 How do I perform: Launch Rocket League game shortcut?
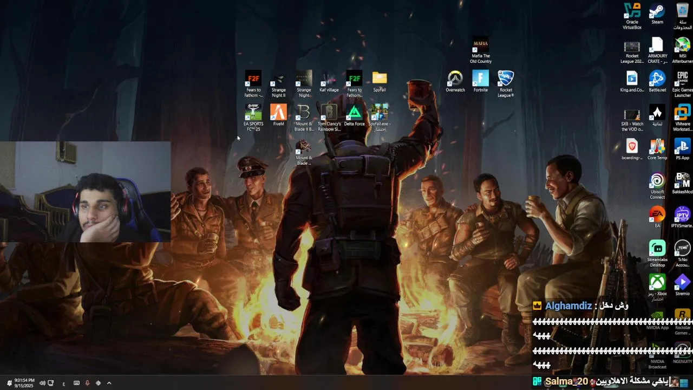[506, 84]
